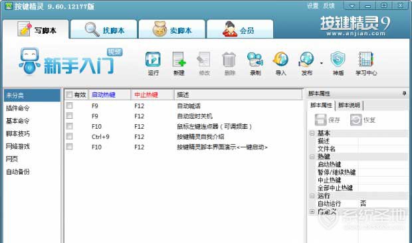Switch to the 写脚本 tab
Screen dimensions: 412x243
(x=36, y=29)
